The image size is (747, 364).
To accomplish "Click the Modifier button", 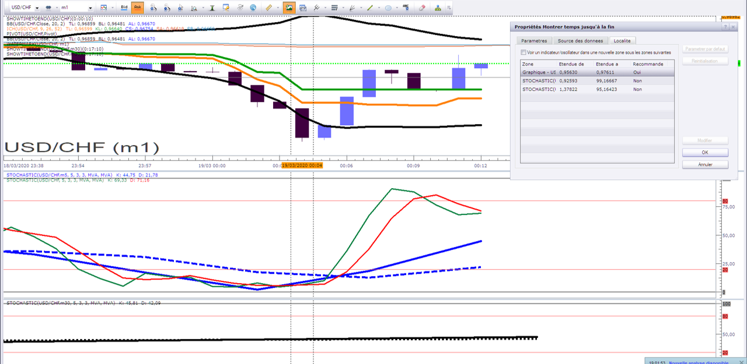I will (x=705, y=140).
